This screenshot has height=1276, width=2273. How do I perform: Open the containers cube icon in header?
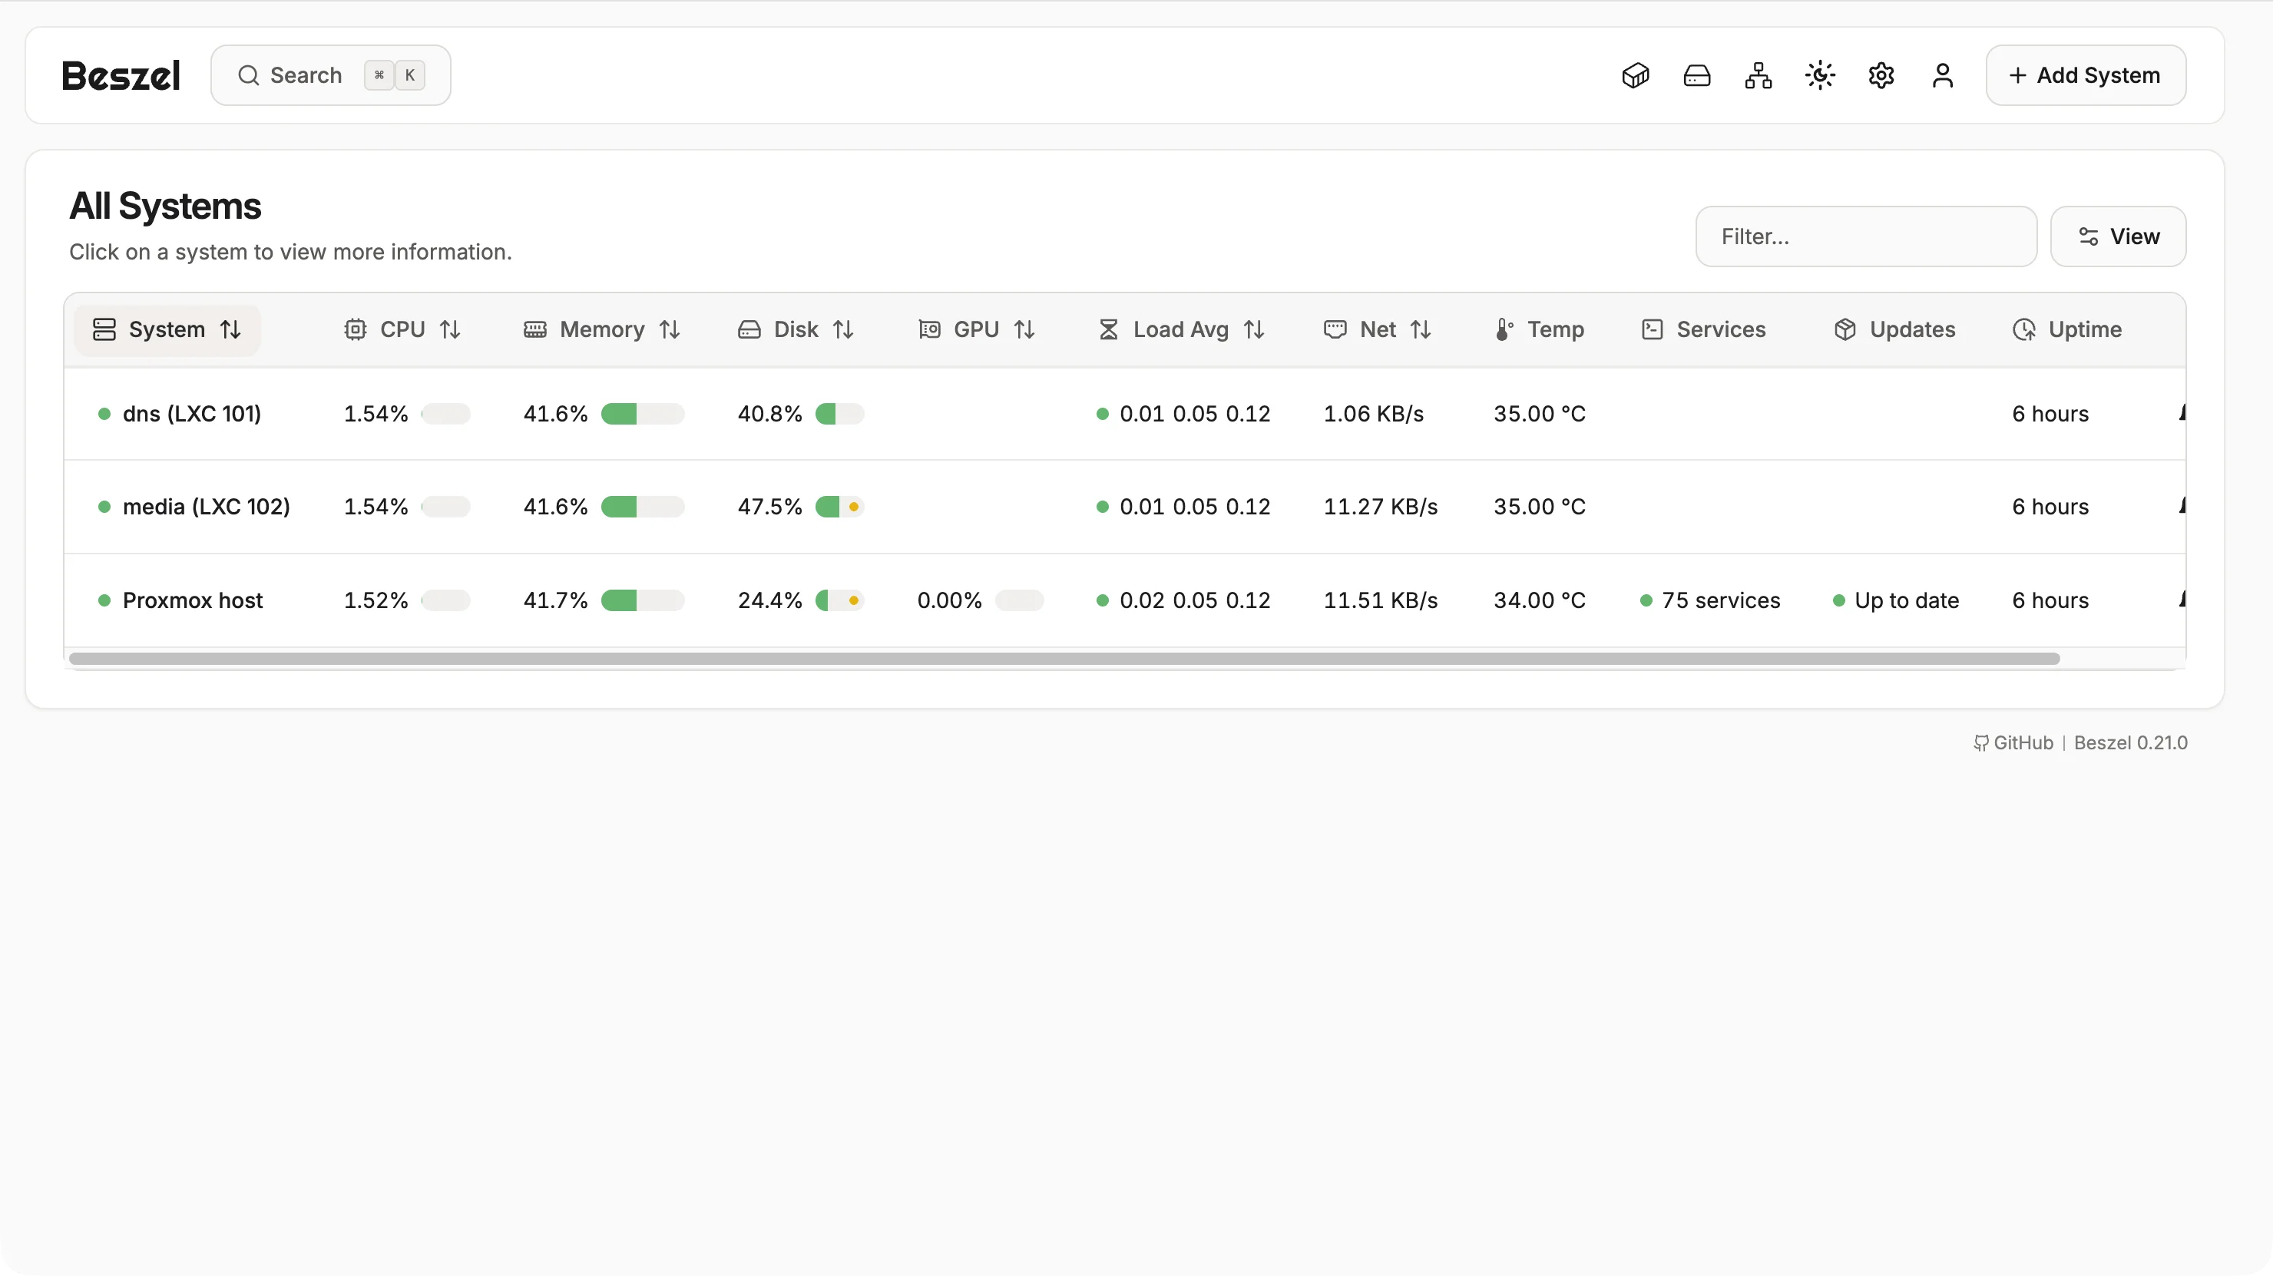tap(1635, 75)
